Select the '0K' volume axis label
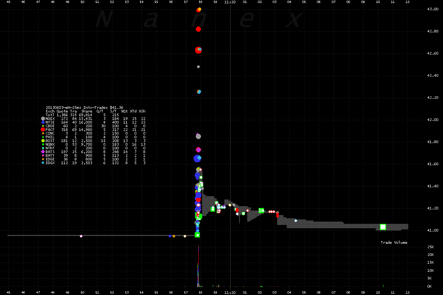This screenshot has width=443, height=295. tap(429, 287)
